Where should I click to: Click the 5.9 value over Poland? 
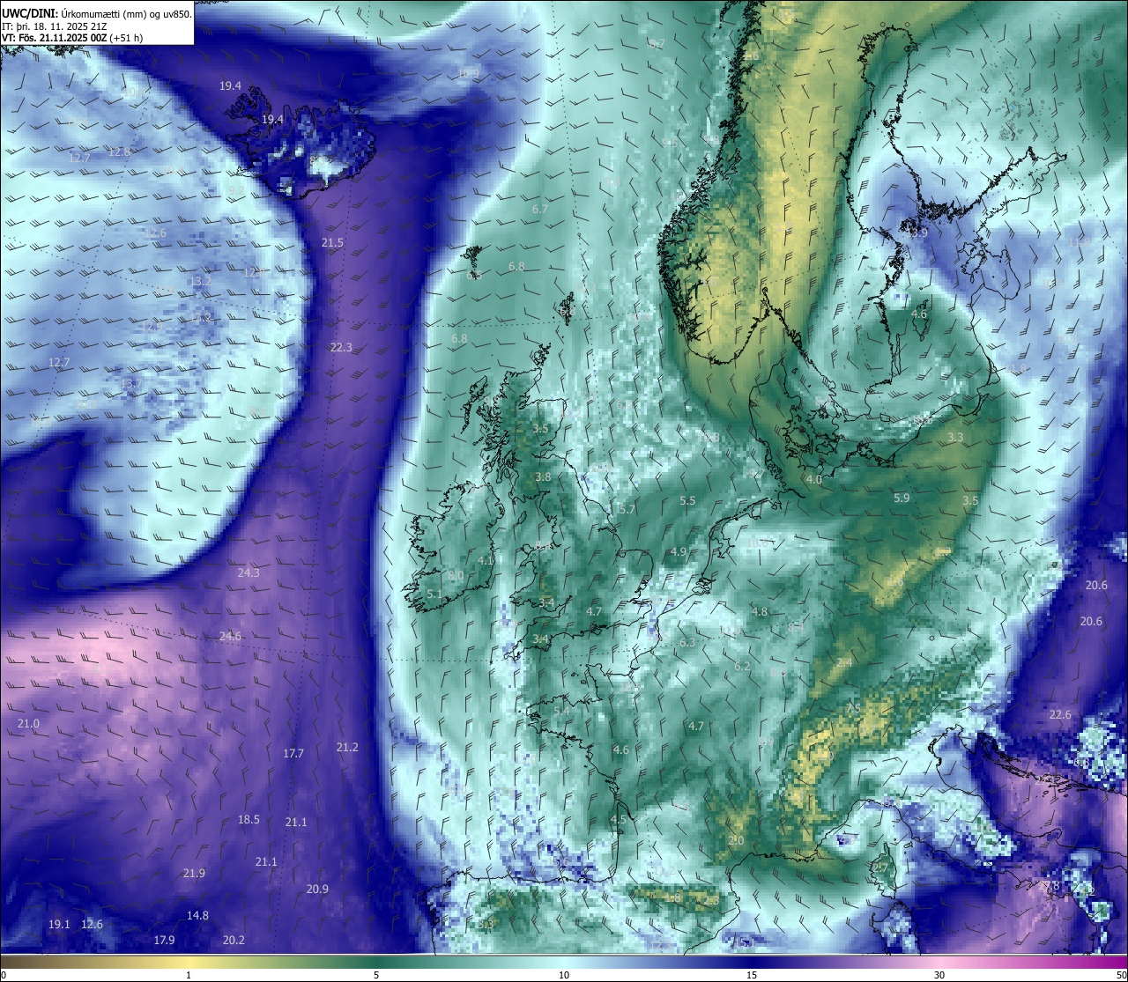[902, 498]
